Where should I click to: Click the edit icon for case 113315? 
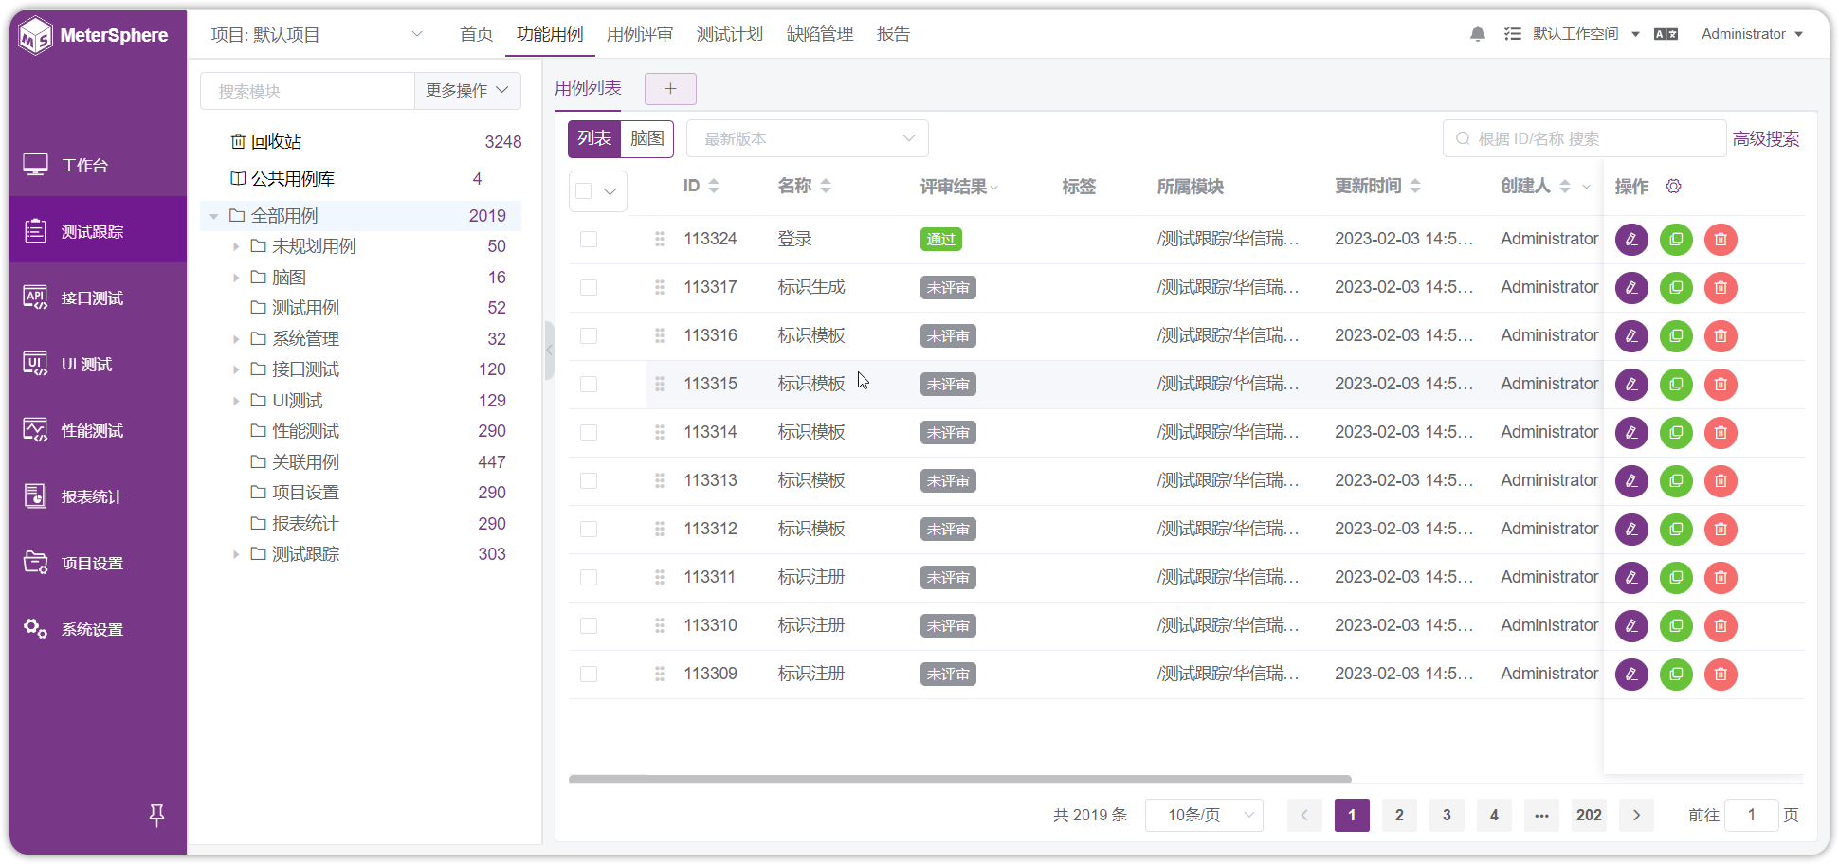1631,385
